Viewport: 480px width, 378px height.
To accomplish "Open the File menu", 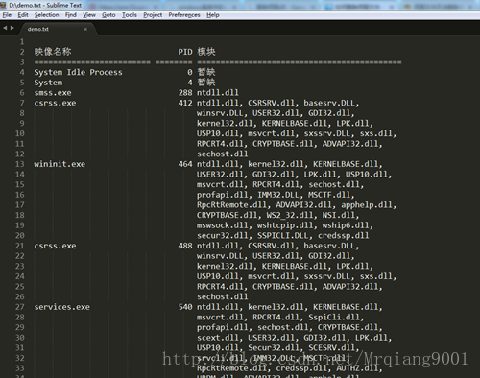I will point(7,15).
